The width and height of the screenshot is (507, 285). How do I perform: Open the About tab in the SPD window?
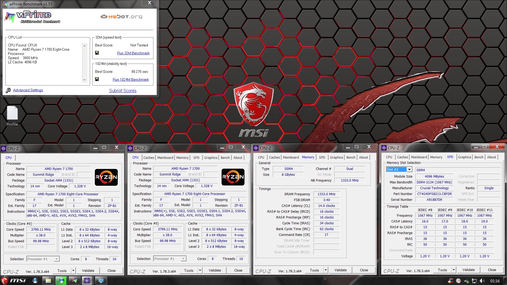point(491,157)
